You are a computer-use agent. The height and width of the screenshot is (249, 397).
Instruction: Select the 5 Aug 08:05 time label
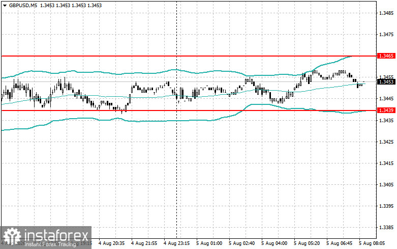[x=372, y=243]
